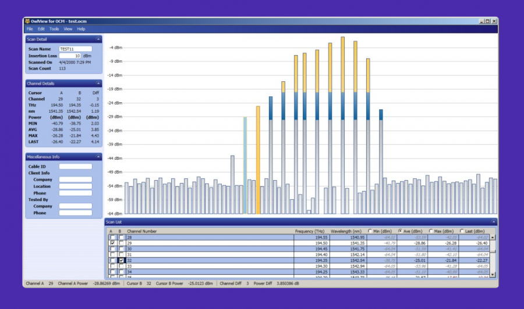Viewport: 524px width, 309px height.
Task: Select the Max (dBm) radio button
Action: pos(431,231)
